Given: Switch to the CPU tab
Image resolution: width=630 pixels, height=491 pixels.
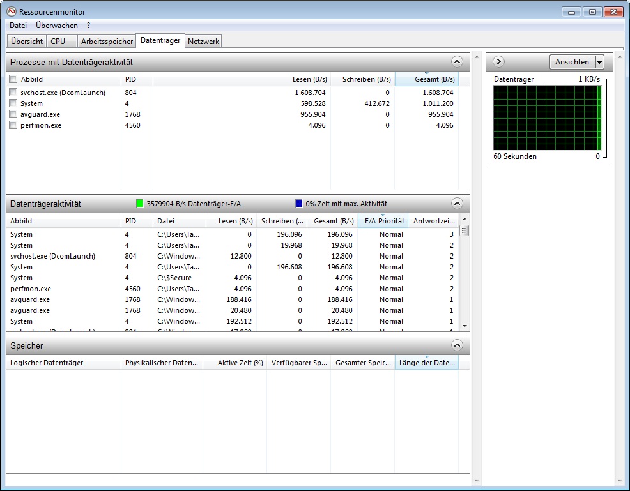Looking at the screenshot, I should click(61, 42).
